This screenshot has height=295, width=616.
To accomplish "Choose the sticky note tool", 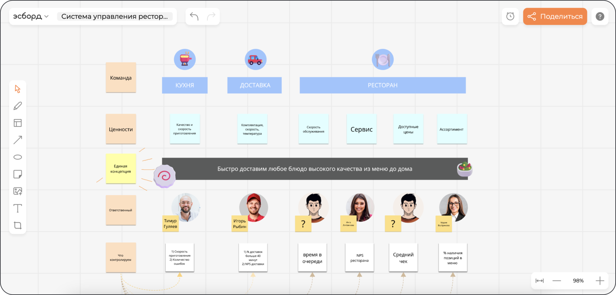I will (x=18, y=174).
